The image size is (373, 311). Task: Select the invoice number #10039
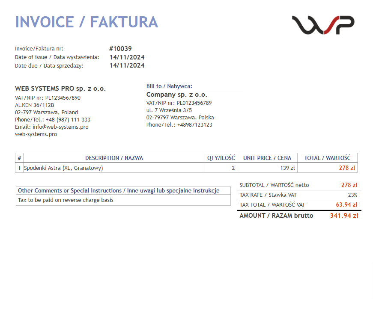120,49
